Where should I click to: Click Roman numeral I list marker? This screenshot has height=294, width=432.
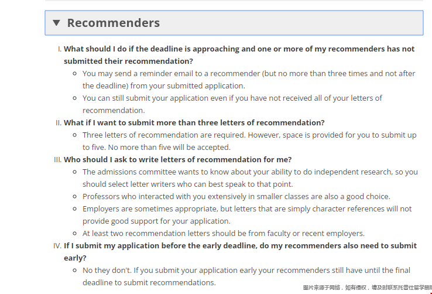coord(60,49)
